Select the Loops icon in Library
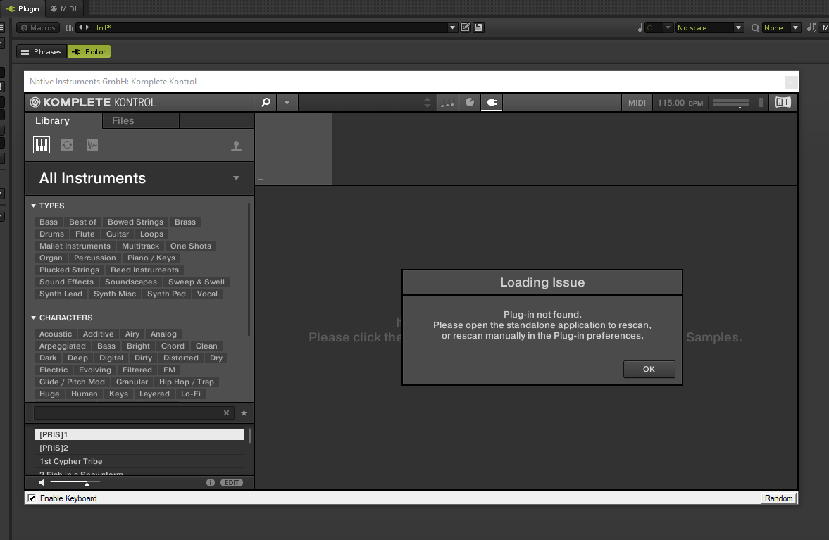Image resolution: width=829 pixels, height=540 pixels. click(67, 145)
